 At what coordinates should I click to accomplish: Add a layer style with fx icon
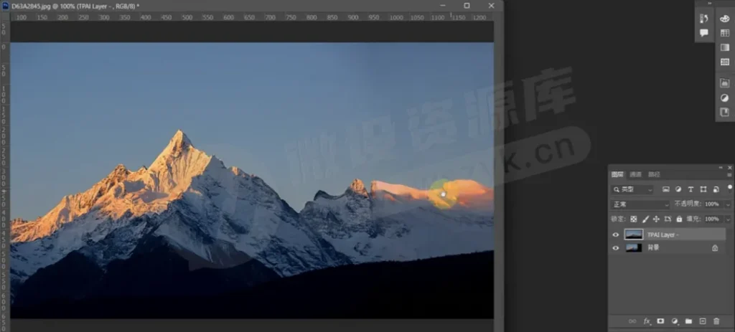(647, 321)
